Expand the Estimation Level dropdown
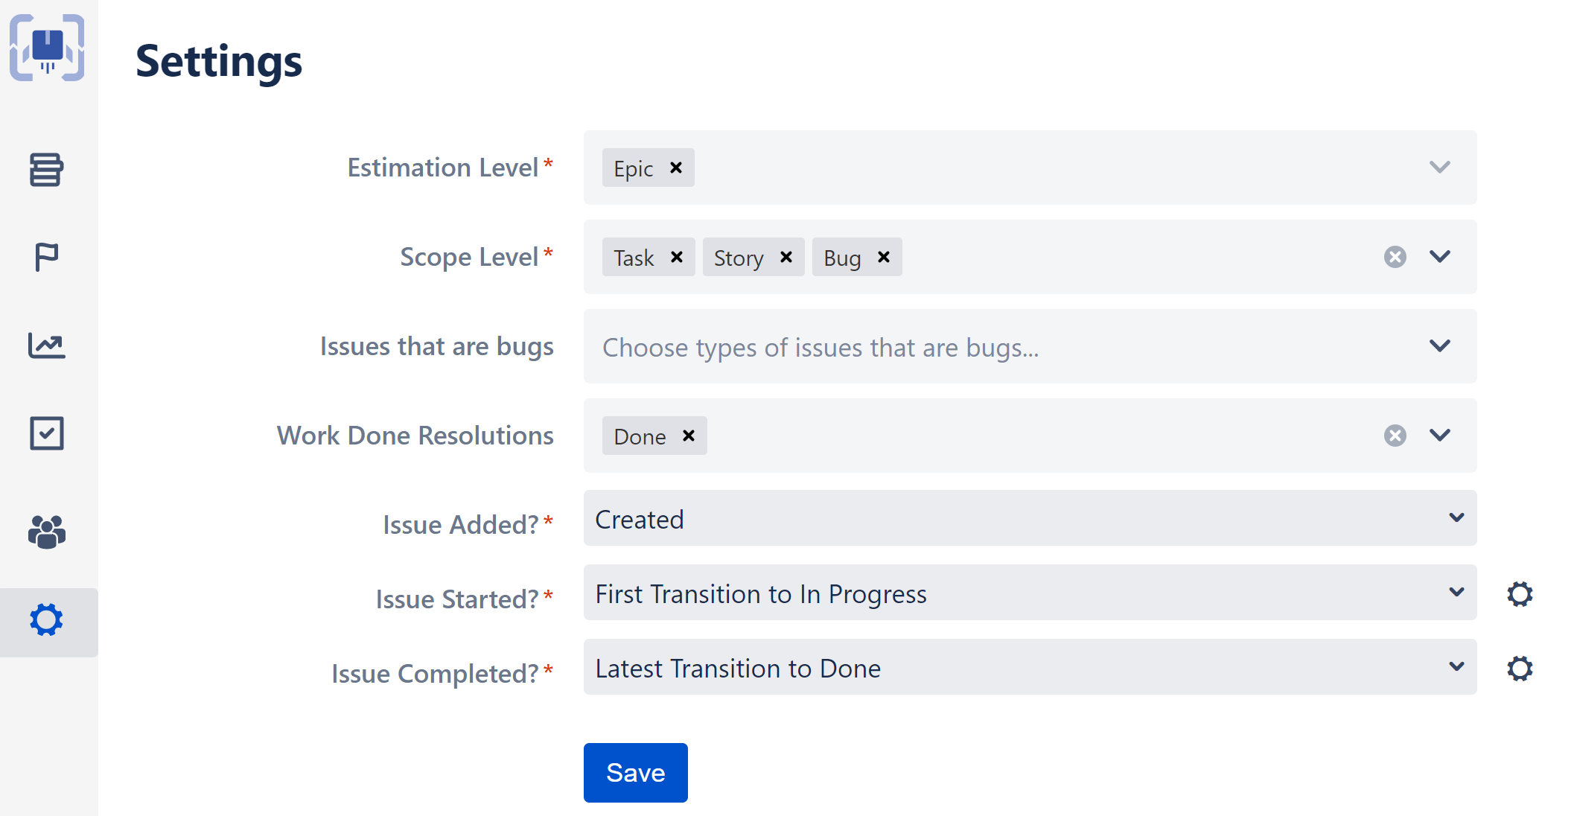The height and width of the screenshot is (816, 1574). tap(1438, 168)
